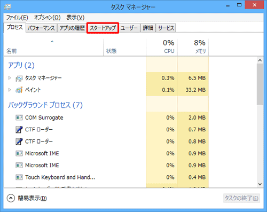Switch to the 詳細 tab
The height and width of the screenshot is (212, 267).
(148, 28)
